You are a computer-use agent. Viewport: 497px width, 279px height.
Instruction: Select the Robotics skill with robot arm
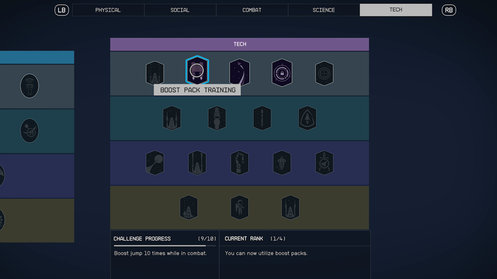[x=240, y=162]
